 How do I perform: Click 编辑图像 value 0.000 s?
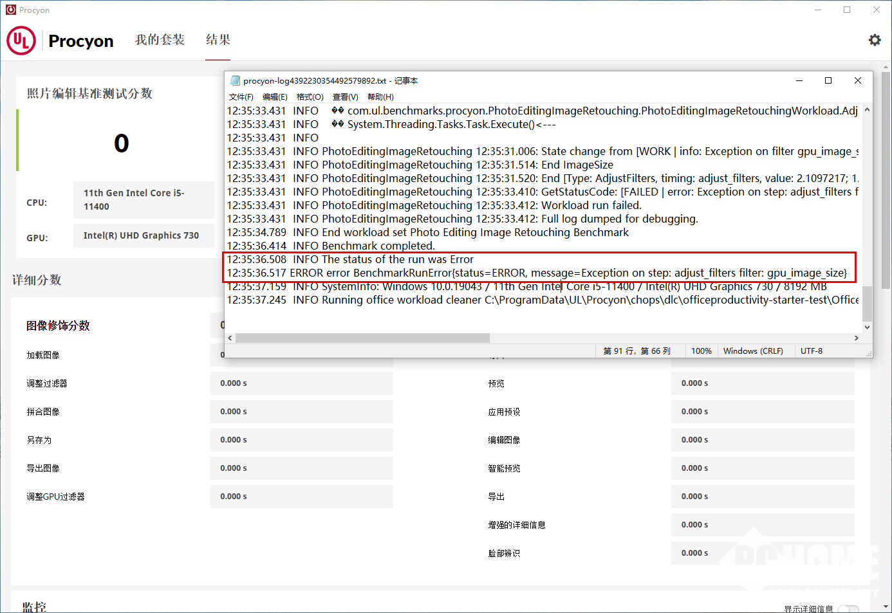763,440
